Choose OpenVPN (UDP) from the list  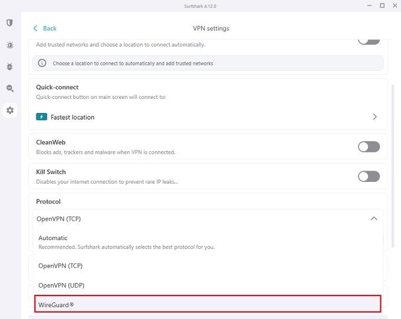tap(208, 285)
